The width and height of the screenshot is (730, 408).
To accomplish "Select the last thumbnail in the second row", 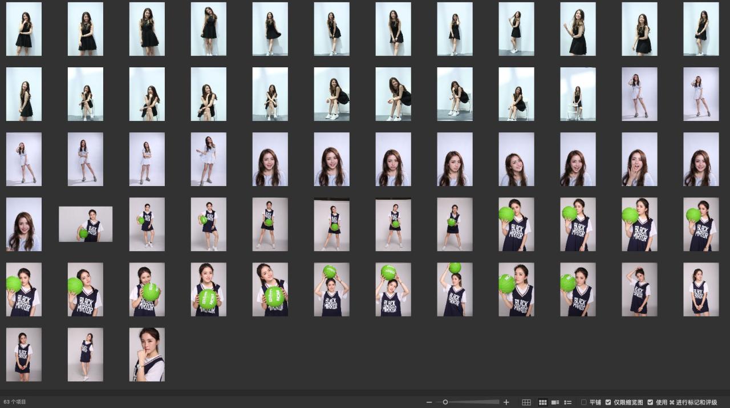I will pos(701,94).
